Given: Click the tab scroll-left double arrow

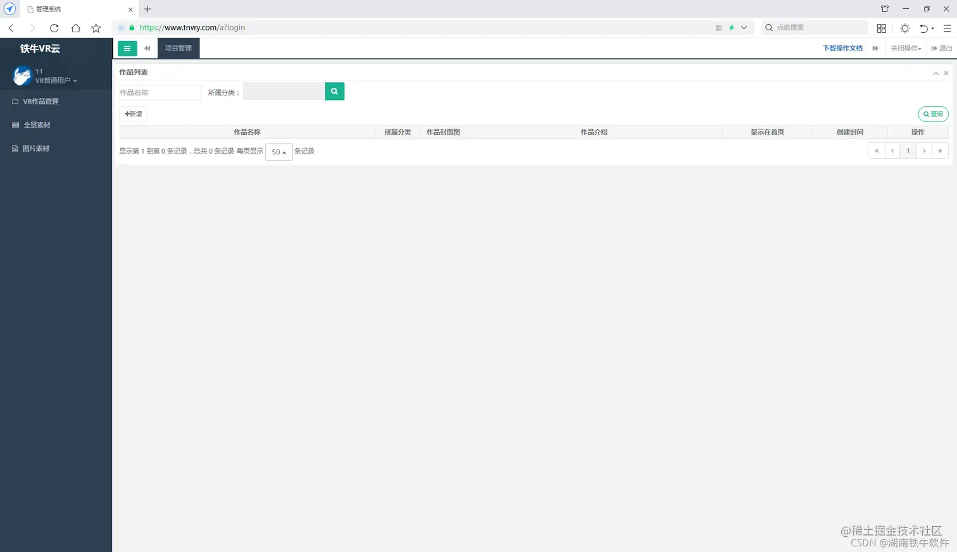Looking at the screenshot, I should 147,48.
